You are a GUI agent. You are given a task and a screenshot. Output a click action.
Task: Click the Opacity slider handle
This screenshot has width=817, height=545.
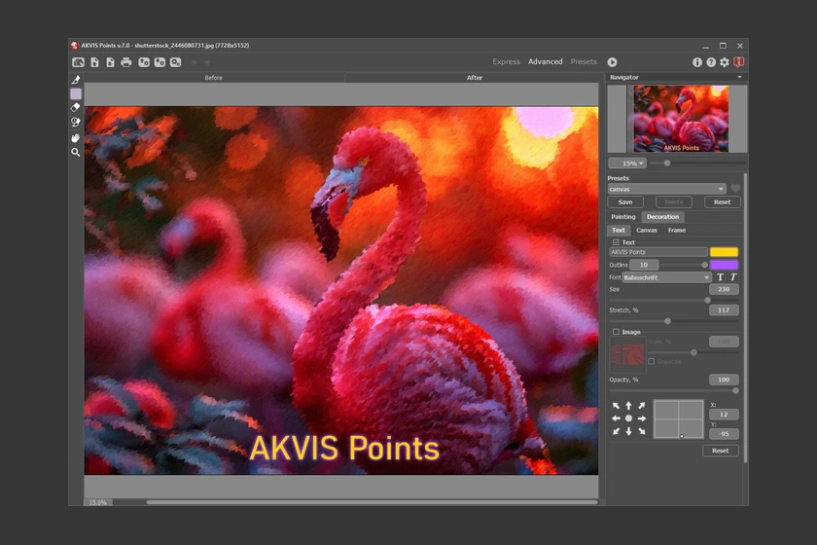735,390
